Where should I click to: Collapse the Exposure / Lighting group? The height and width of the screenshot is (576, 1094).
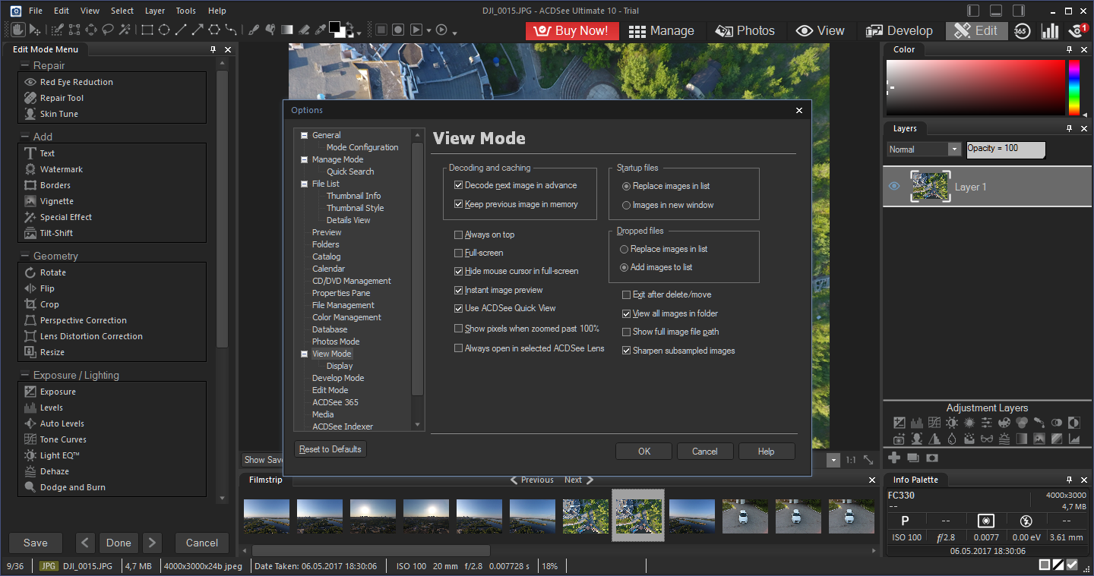(x=25, y=375)
